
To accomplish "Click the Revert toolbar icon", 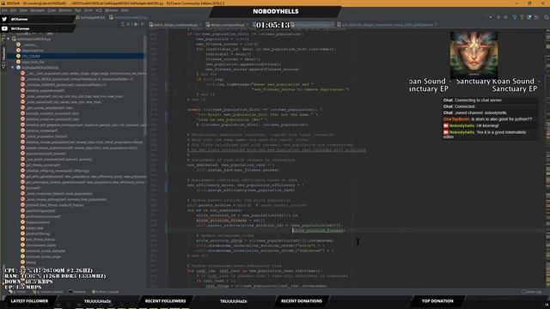I will click(x=536, y=17).
